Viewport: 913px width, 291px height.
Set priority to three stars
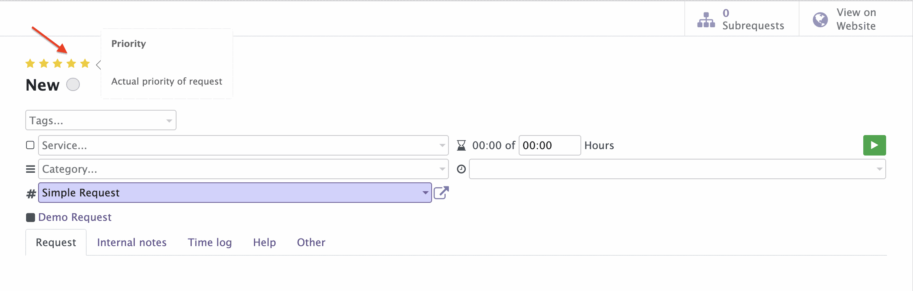[x=57, y=63]
